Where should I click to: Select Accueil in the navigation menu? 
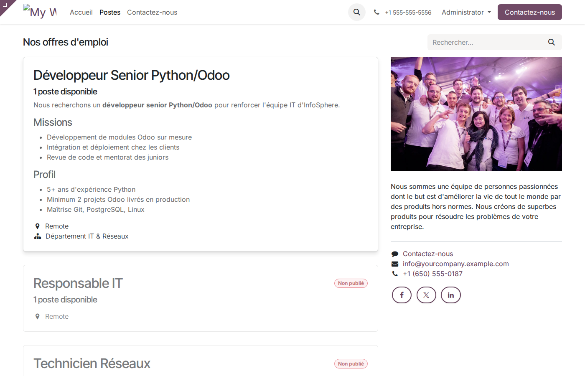click(81, 12)
